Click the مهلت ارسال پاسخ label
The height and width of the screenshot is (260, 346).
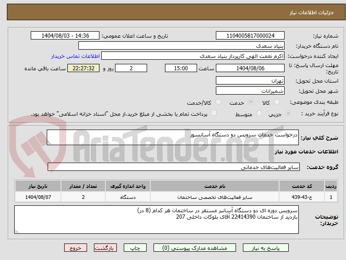coord(313,68)
